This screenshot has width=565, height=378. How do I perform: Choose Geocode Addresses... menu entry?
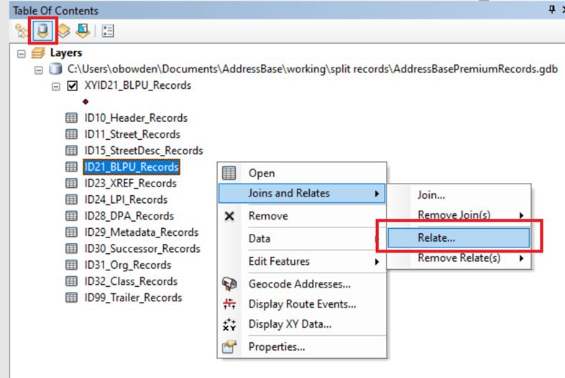302,284
